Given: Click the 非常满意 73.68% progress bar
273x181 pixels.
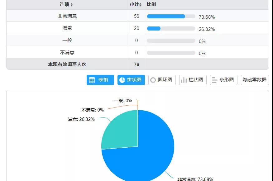Looking at the screenshot, I should (171, 17).
